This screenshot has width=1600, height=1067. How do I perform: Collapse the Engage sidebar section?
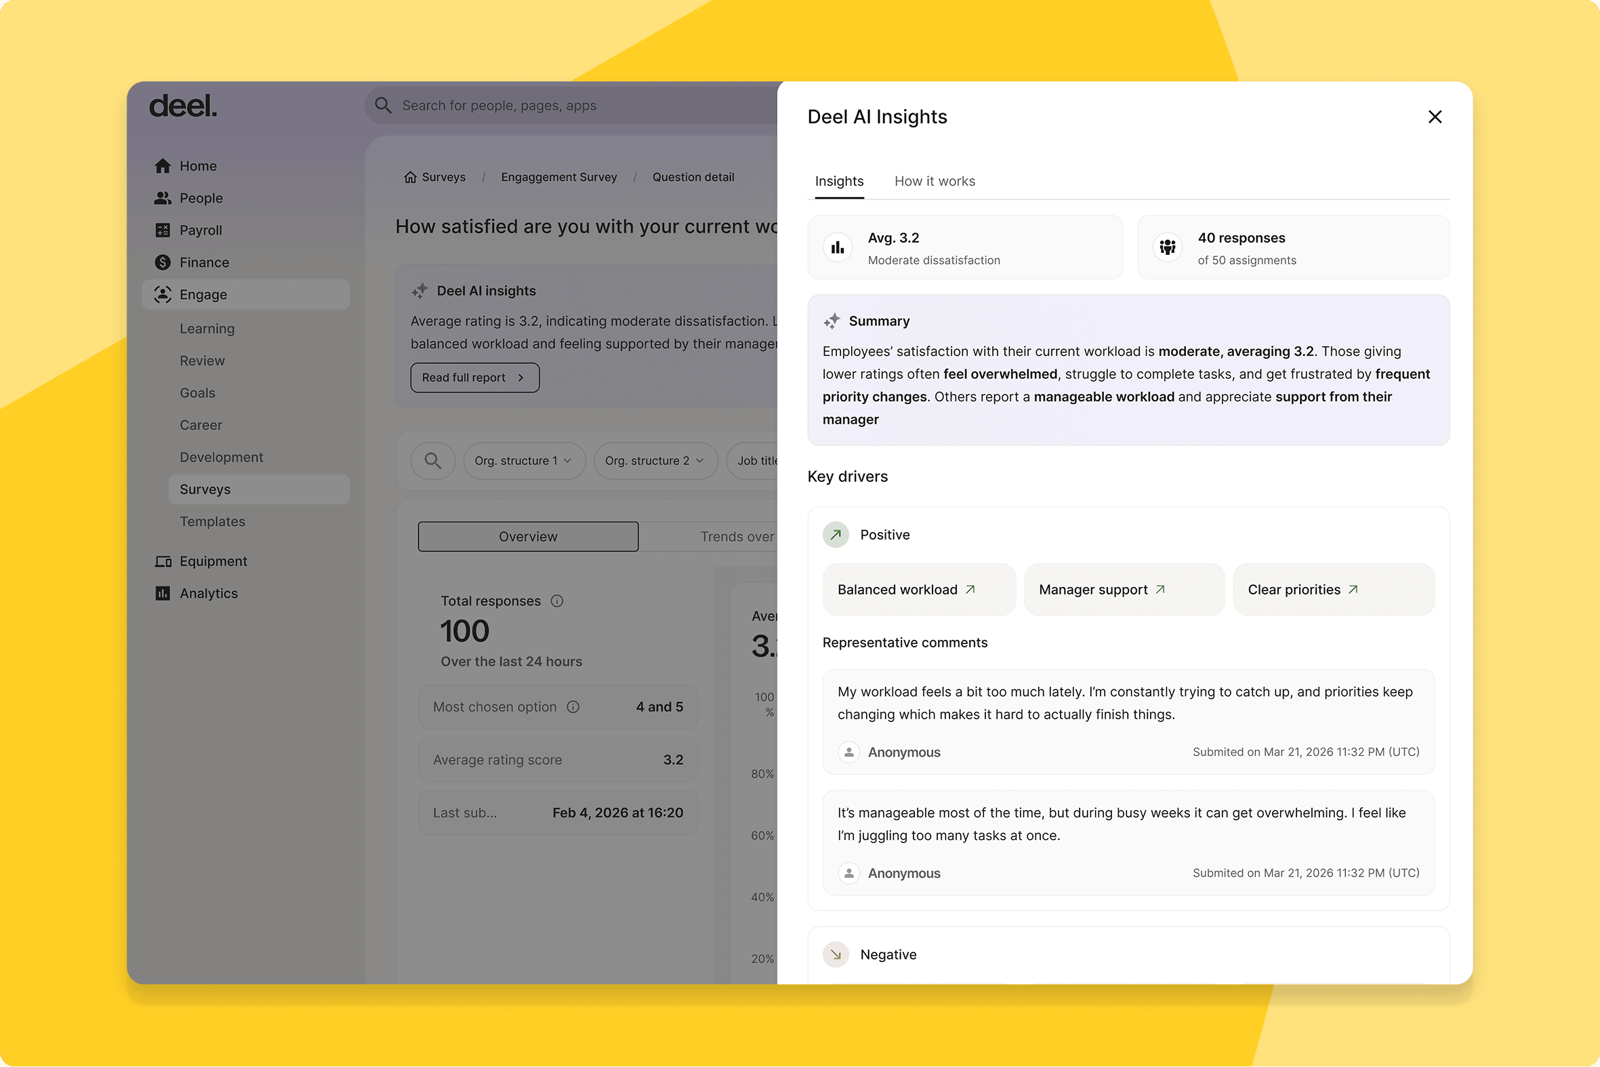tap(245, 295)
